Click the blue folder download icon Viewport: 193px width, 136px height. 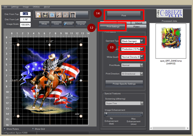[52, 15]
